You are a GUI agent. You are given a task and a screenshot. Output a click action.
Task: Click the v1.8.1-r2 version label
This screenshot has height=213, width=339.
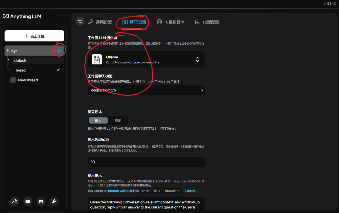(x=330, y=4)
